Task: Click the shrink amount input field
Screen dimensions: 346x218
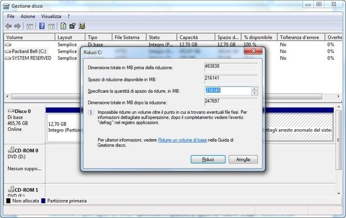Action: click(228, 90)
